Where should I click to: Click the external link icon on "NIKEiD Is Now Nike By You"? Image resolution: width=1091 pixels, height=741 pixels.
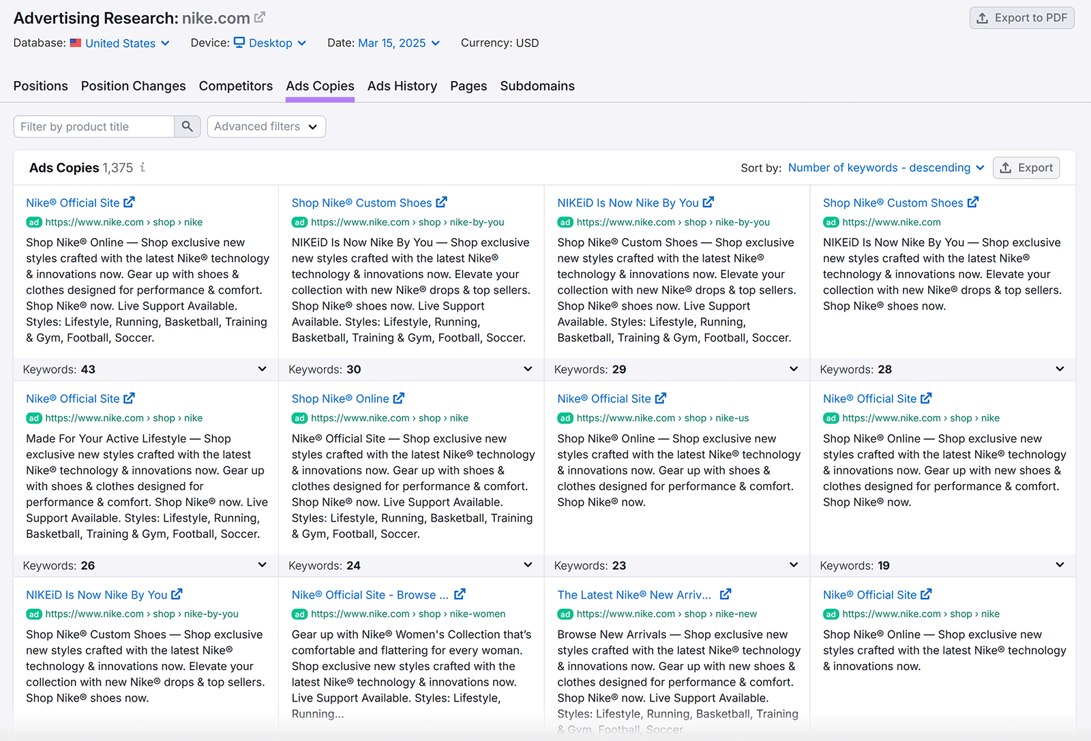click(x=708, y=202)
